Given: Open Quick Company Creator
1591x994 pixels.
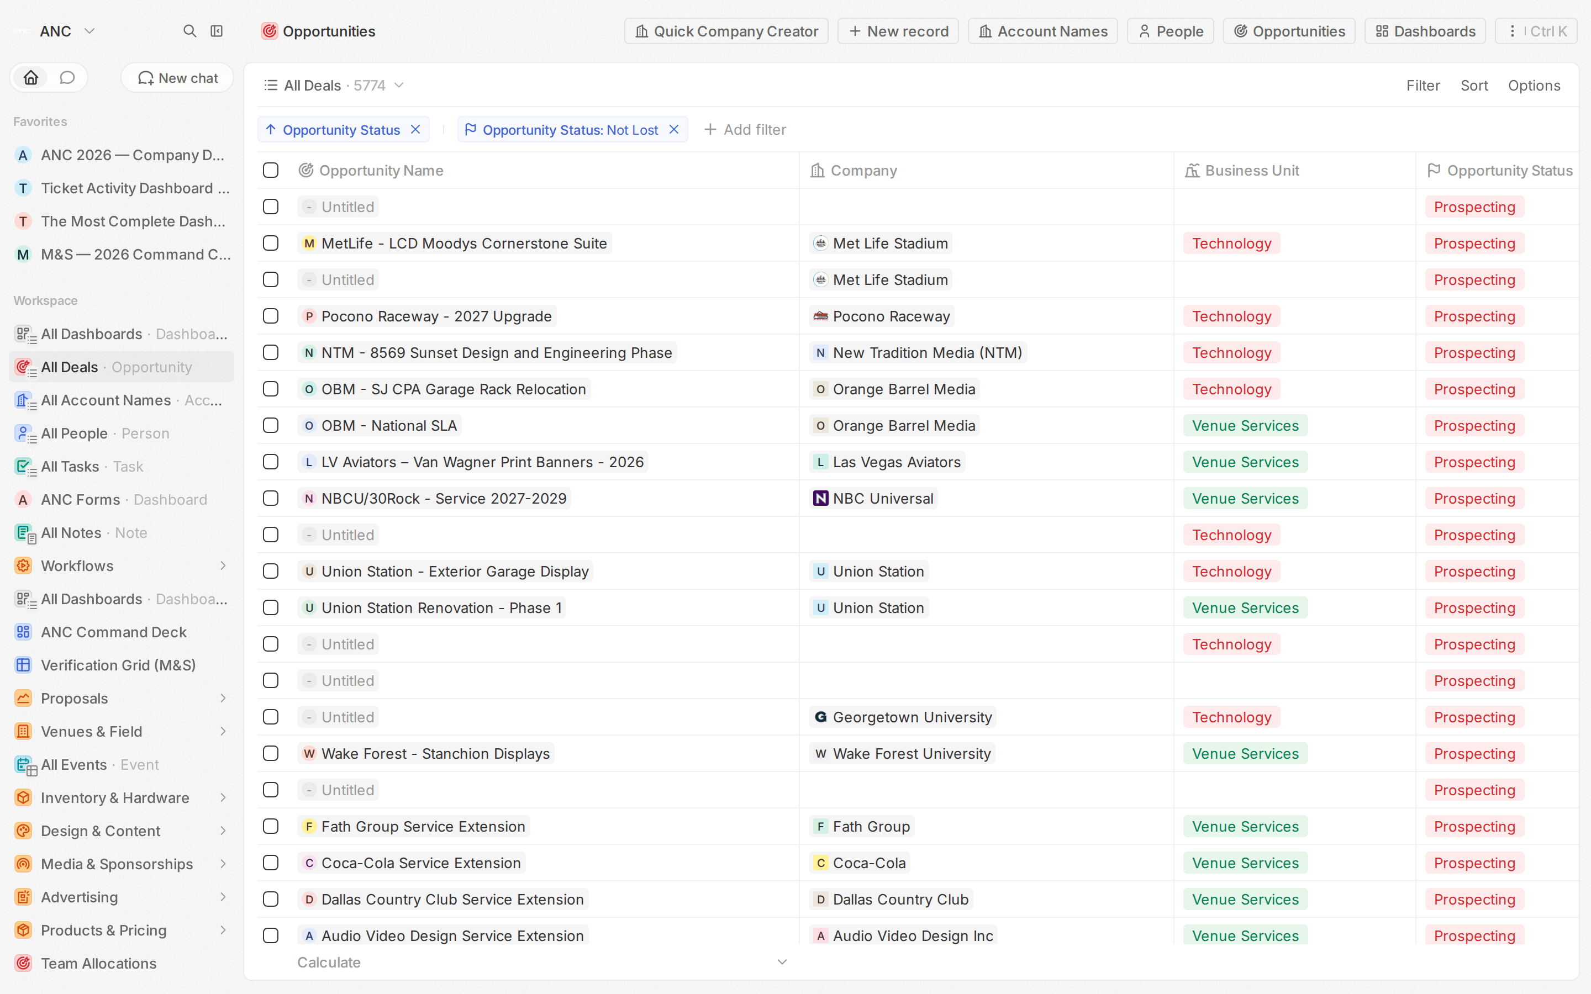Looking at the screenshot, I should (x=726, y=31).
